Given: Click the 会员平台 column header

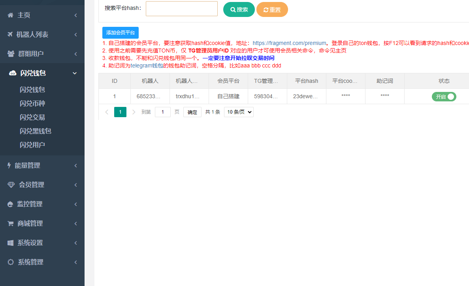Looking at the screenshot, I should [x=228, y=81].
